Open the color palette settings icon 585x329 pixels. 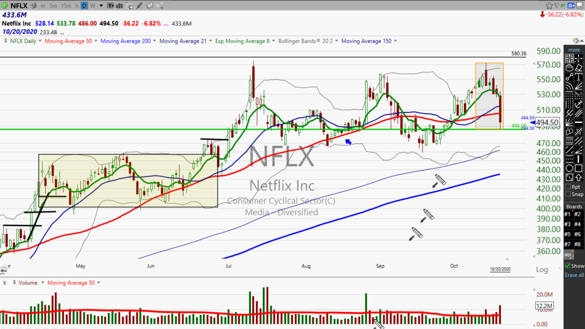(x=575, y=41)
